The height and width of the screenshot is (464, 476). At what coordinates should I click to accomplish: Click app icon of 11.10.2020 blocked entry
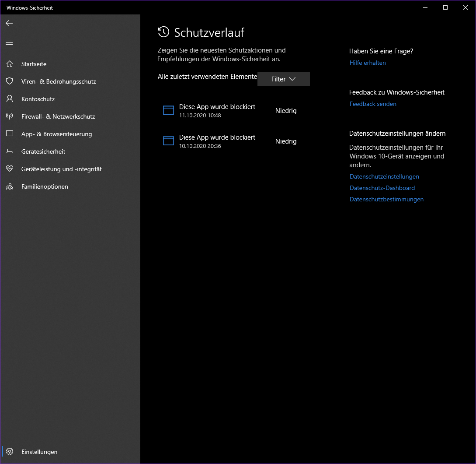(168, 110)
